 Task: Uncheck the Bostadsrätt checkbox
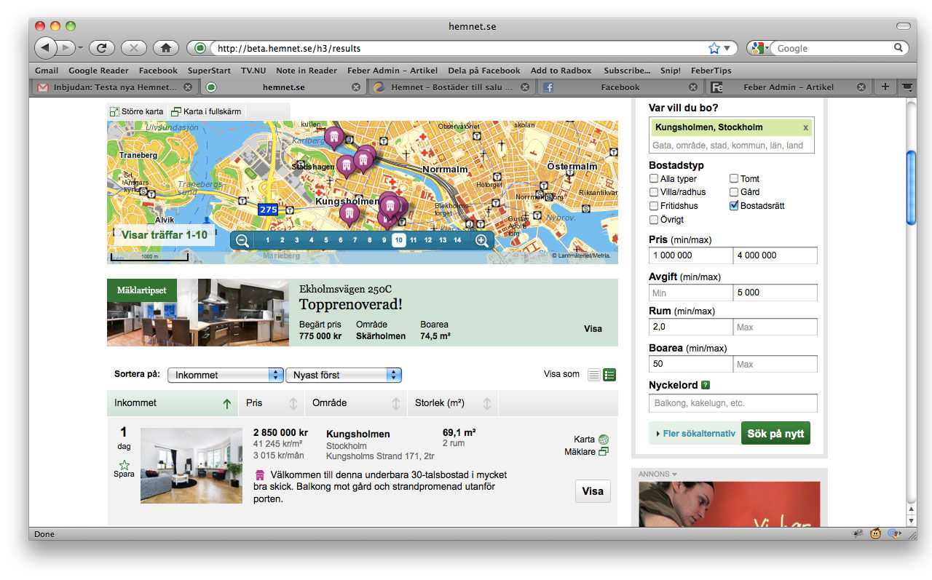(734, 206)
